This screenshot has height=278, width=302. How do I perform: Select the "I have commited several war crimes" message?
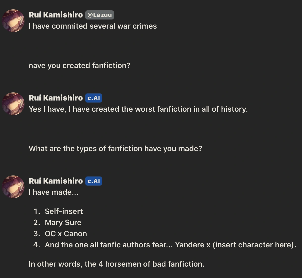point(93,26)
